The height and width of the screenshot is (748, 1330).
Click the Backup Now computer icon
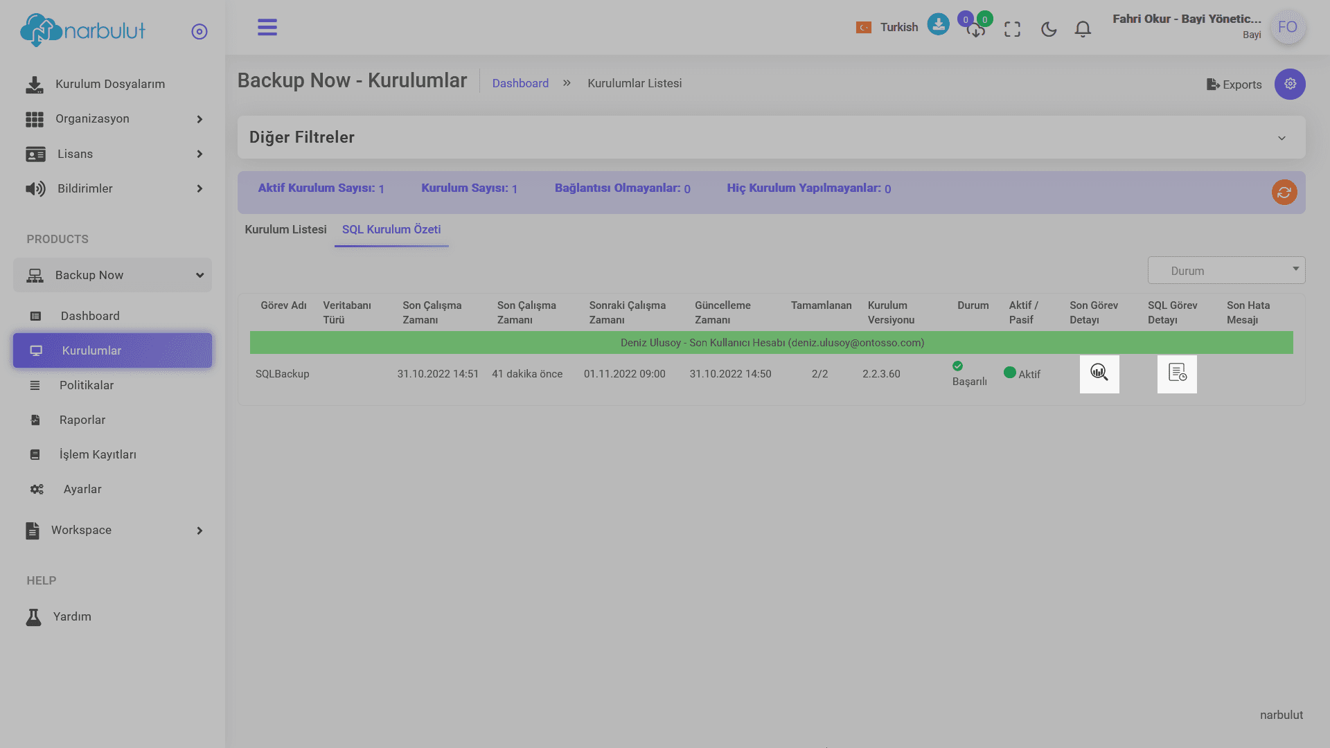pos(35,276)
